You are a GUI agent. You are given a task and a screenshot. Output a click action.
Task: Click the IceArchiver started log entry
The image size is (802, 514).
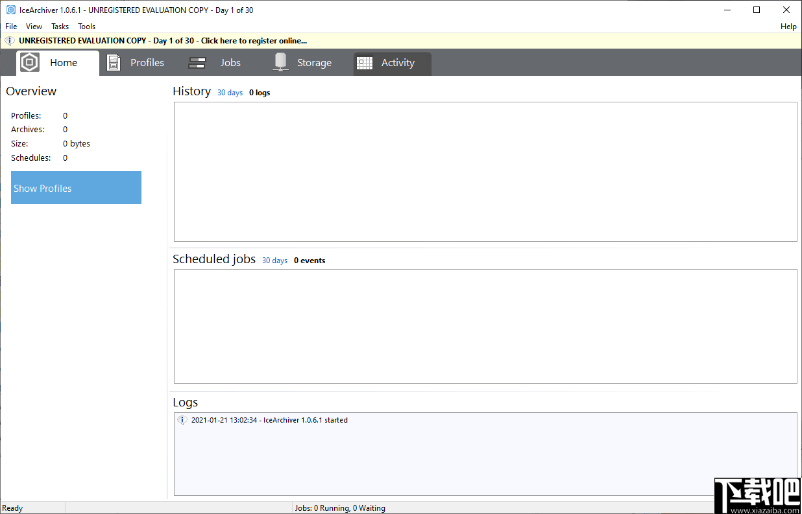[269, 420]
